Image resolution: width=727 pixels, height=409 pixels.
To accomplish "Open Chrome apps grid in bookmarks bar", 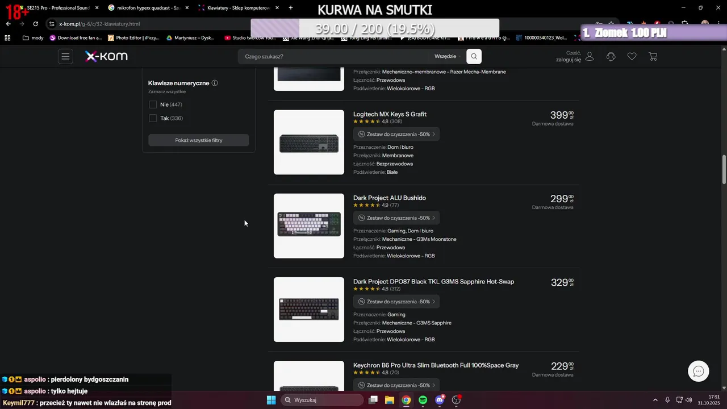I will [x=7, y=38].
